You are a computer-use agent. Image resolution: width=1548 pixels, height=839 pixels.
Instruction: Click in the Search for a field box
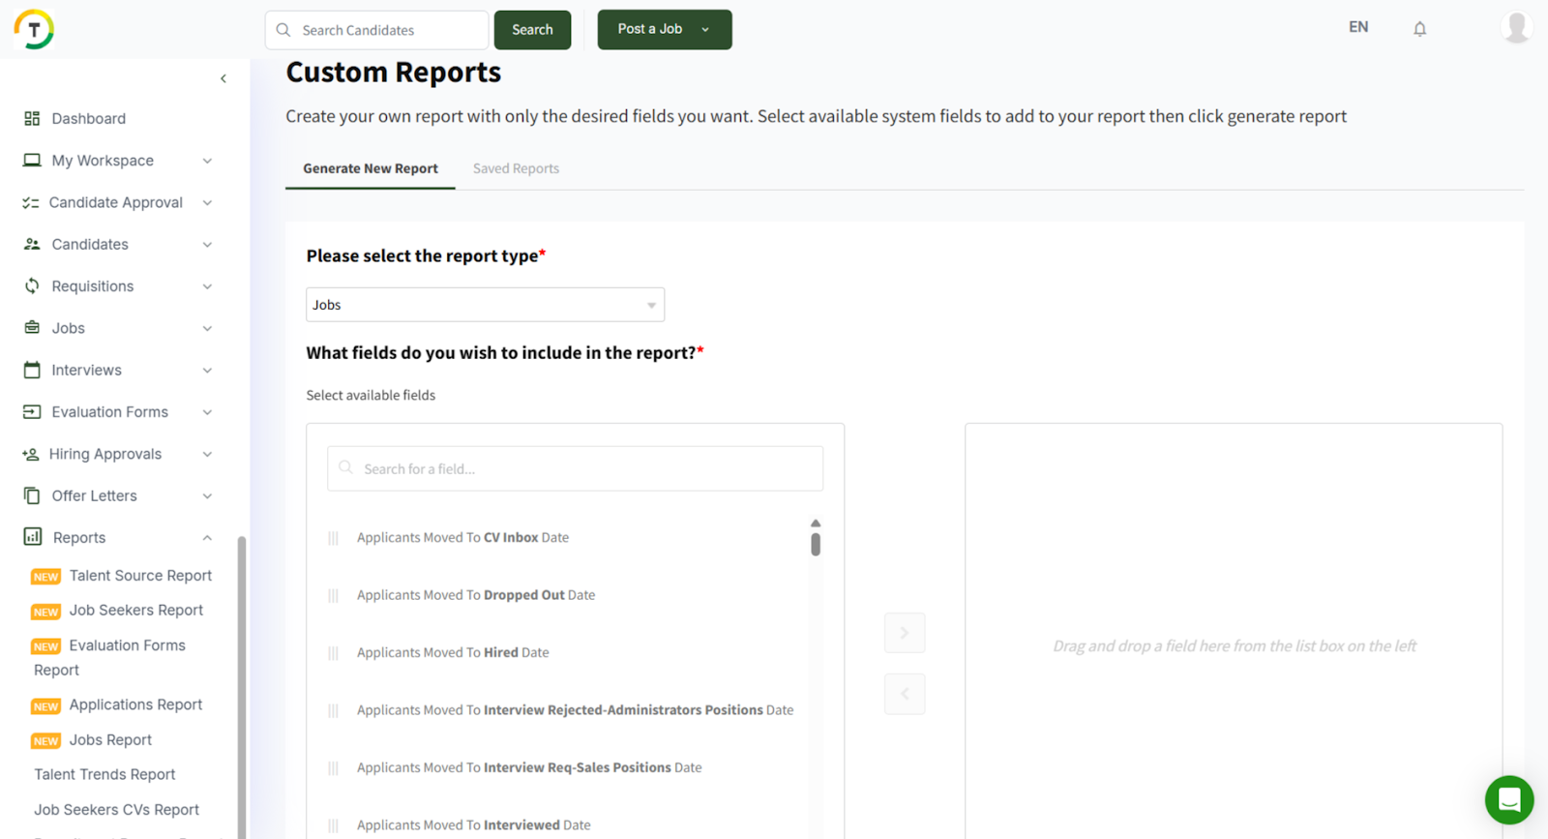(576, 468)
